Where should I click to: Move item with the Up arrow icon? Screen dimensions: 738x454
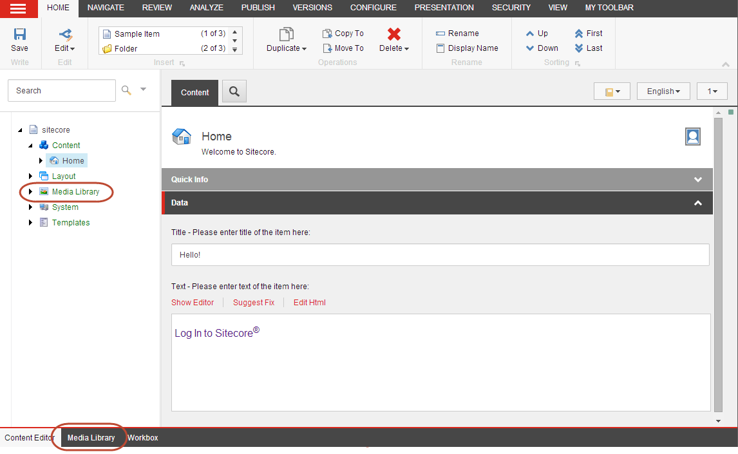click(530, 33)
